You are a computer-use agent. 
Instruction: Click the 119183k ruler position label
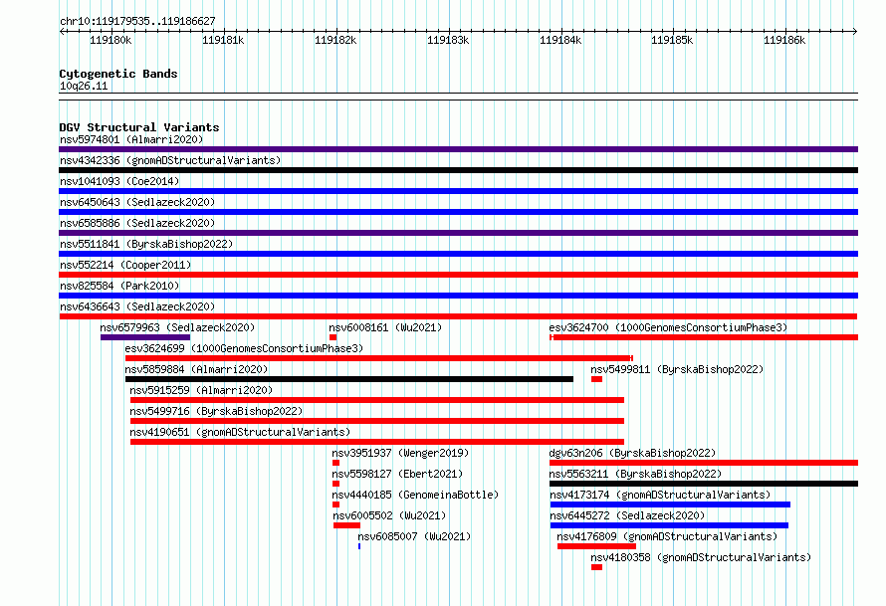coord(448,40)
